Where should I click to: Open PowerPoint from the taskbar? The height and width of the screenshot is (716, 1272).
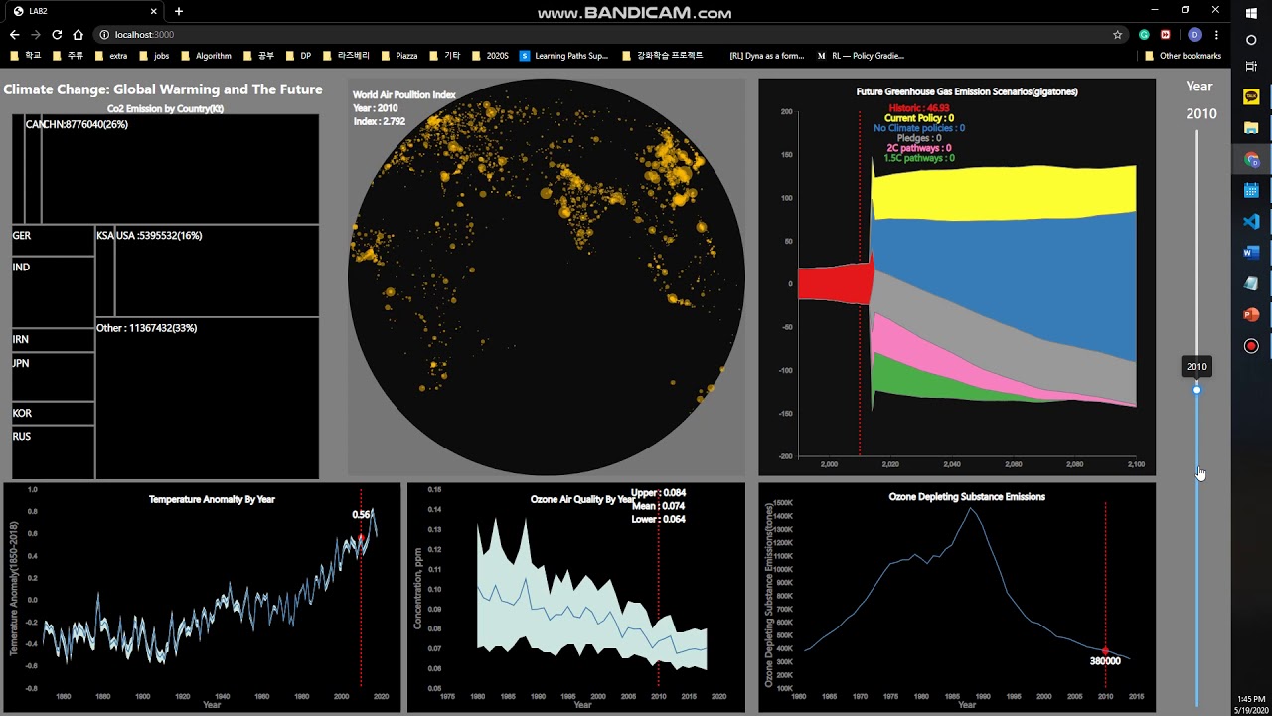click(x=1251, y=314)
